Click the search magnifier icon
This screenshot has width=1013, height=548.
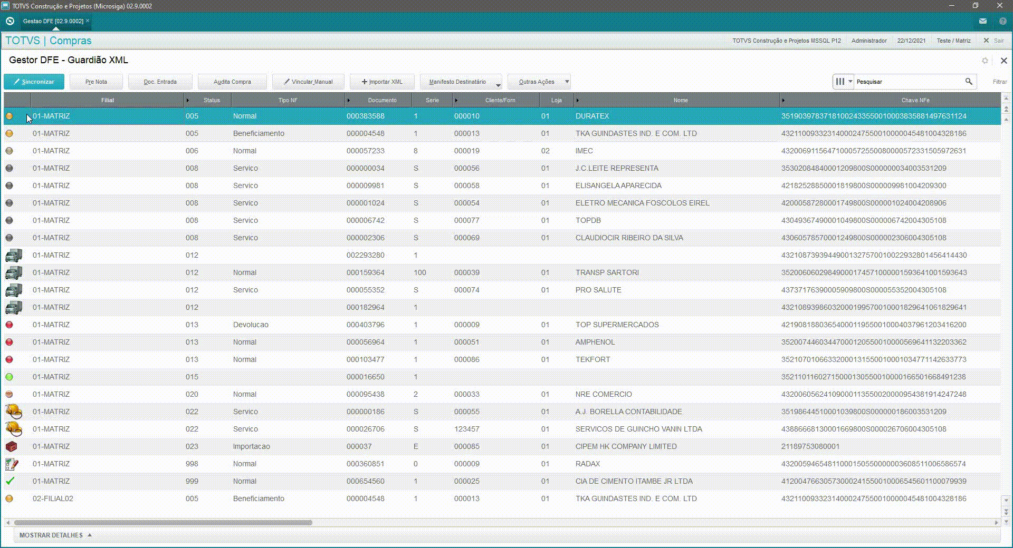click(x=969, y=82)
